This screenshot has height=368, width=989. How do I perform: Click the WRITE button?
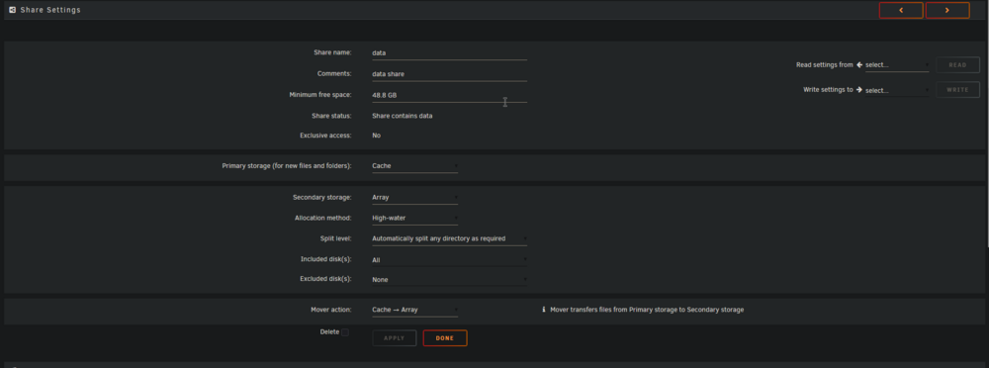tap(957, 90)
